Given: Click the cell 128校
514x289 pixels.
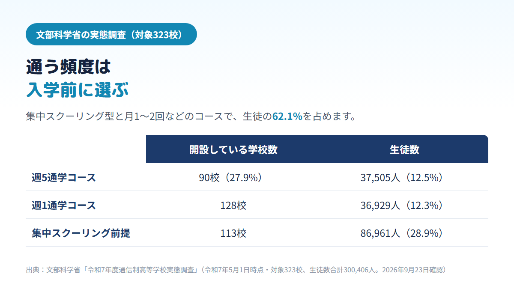Looking at the screenshot, I should coord(233,206).
